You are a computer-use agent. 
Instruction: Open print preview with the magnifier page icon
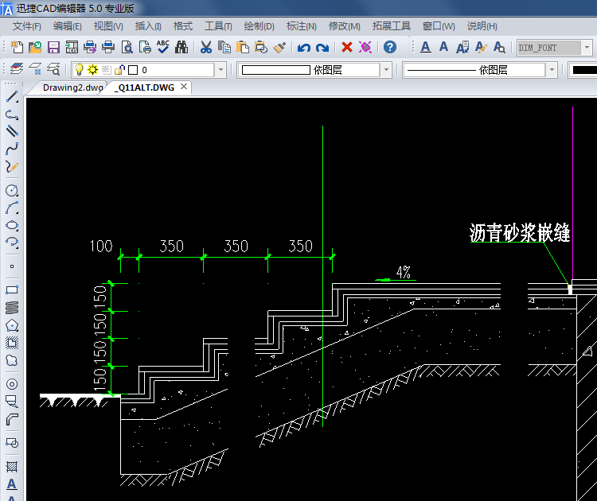(x=127, y=47)
